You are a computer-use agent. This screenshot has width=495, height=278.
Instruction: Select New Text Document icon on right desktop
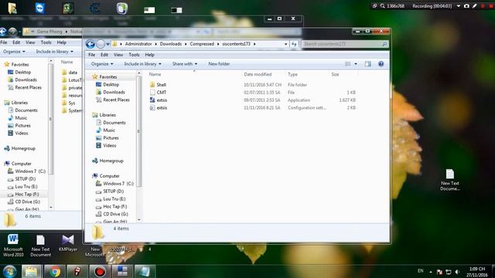coord(450,180)
